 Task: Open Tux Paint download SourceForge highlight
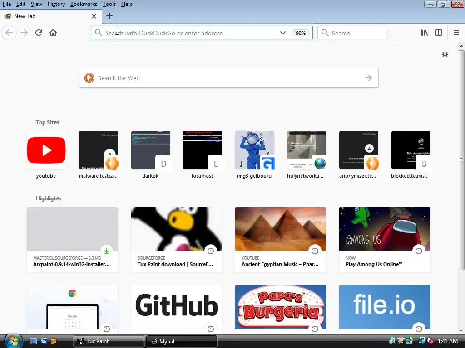(x=177, y=239)
